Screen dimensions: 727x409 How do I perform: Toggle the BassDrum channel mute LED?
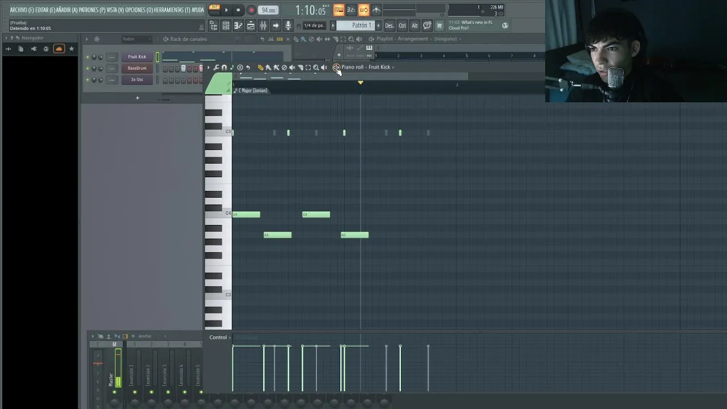pos(87,68)
